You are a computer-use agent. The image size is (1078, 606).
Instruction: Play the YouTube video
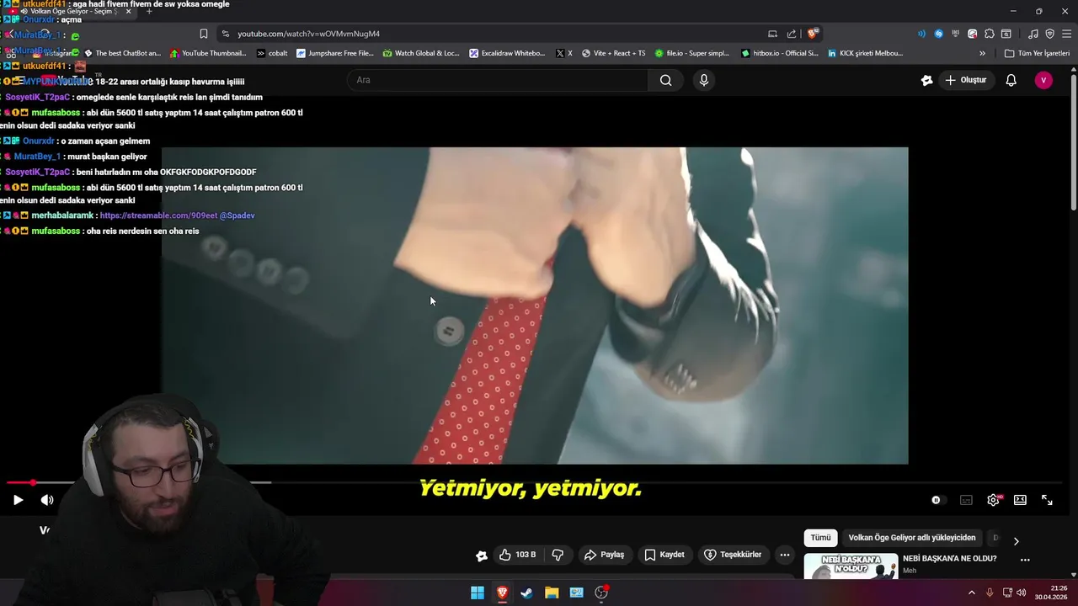18,500
